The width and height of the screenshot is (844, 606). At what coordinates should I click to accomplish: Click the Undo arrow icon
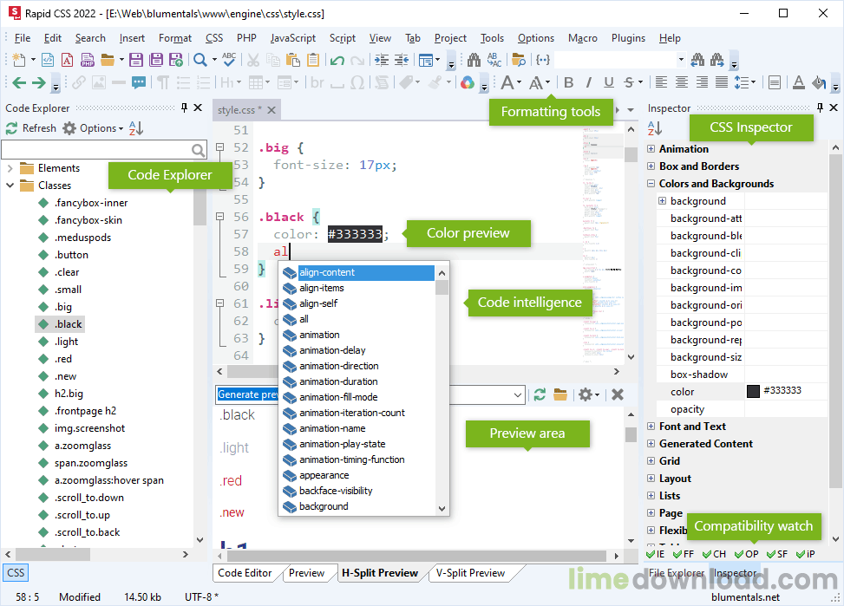(x=337, y=60)
